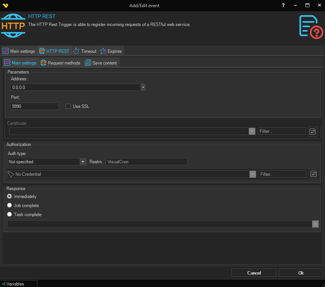Select the Job complete response option
Viewport: 325px width, 287px height.
click(x=10, y=206)
